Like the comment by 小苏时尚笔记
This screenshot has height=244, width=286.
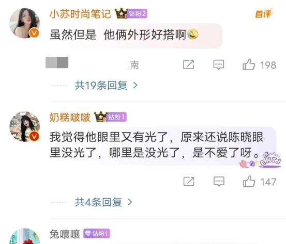point(249,64)
